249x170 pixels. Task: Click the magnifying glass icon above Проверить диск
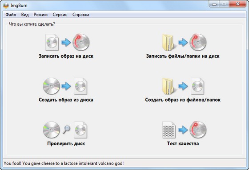tap(66, 130)
